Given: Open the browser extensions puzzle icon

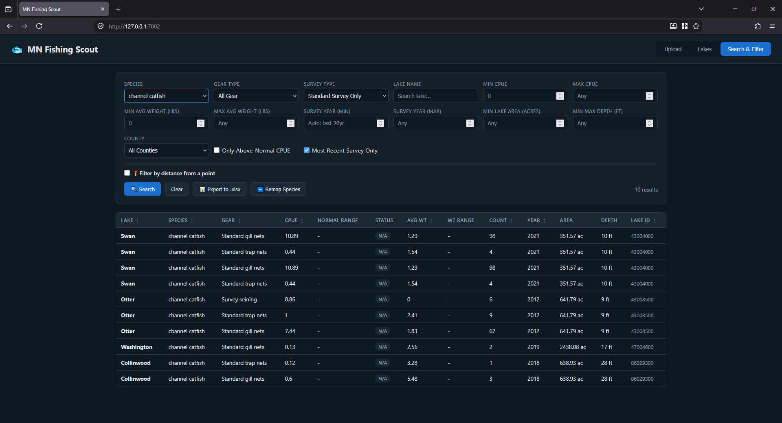Looking at the screenshot, I should coord(758,26).
